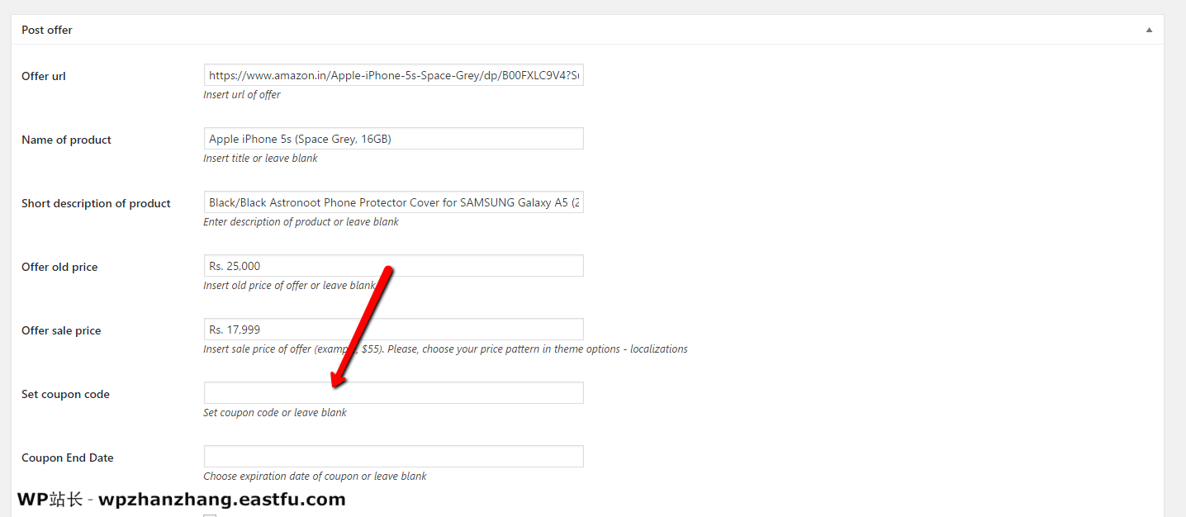Image resolution: width=1186 pixels, height=517 pixels.
Task: Click the Offer sale price field
Action: [x=393, y=330]
